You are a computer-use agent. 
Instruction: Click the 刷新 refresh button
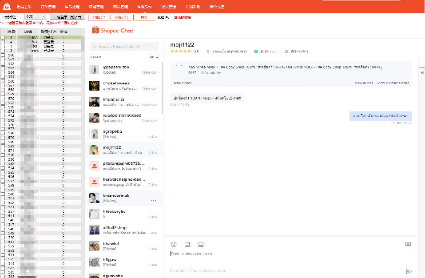point(144,17)
